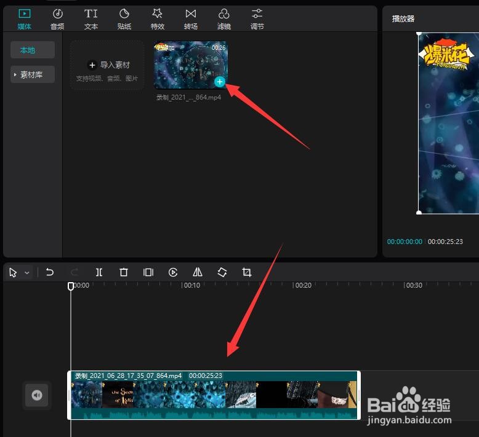479x437 pixels.
Task: Undo the last action
Action: pos(49,272)
